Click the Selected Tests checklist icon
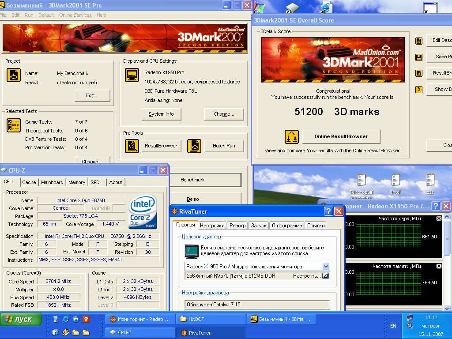The image size is (452, 339). pyautogui.click(x=14, y=125)
